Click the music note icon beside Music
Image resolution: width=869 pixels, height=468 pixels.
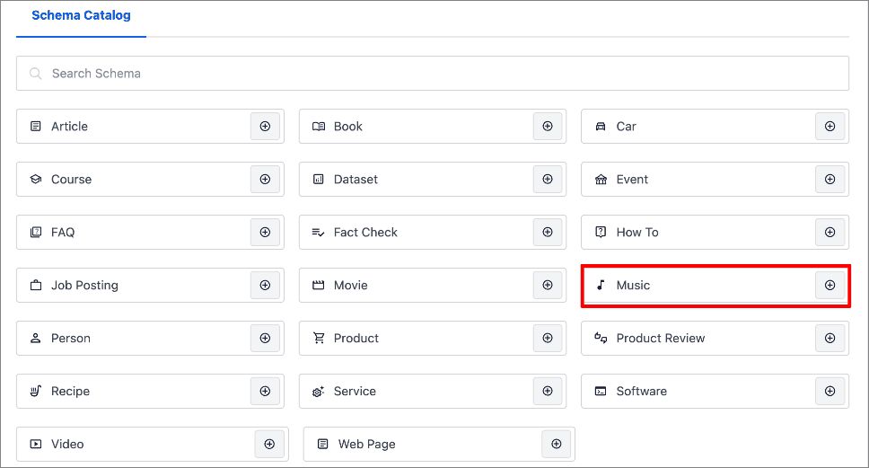click(601, 285)
